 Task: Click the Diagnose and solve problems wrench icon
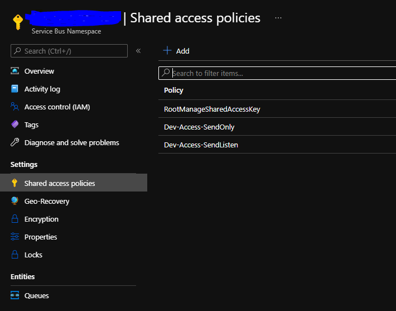point(15,143)
